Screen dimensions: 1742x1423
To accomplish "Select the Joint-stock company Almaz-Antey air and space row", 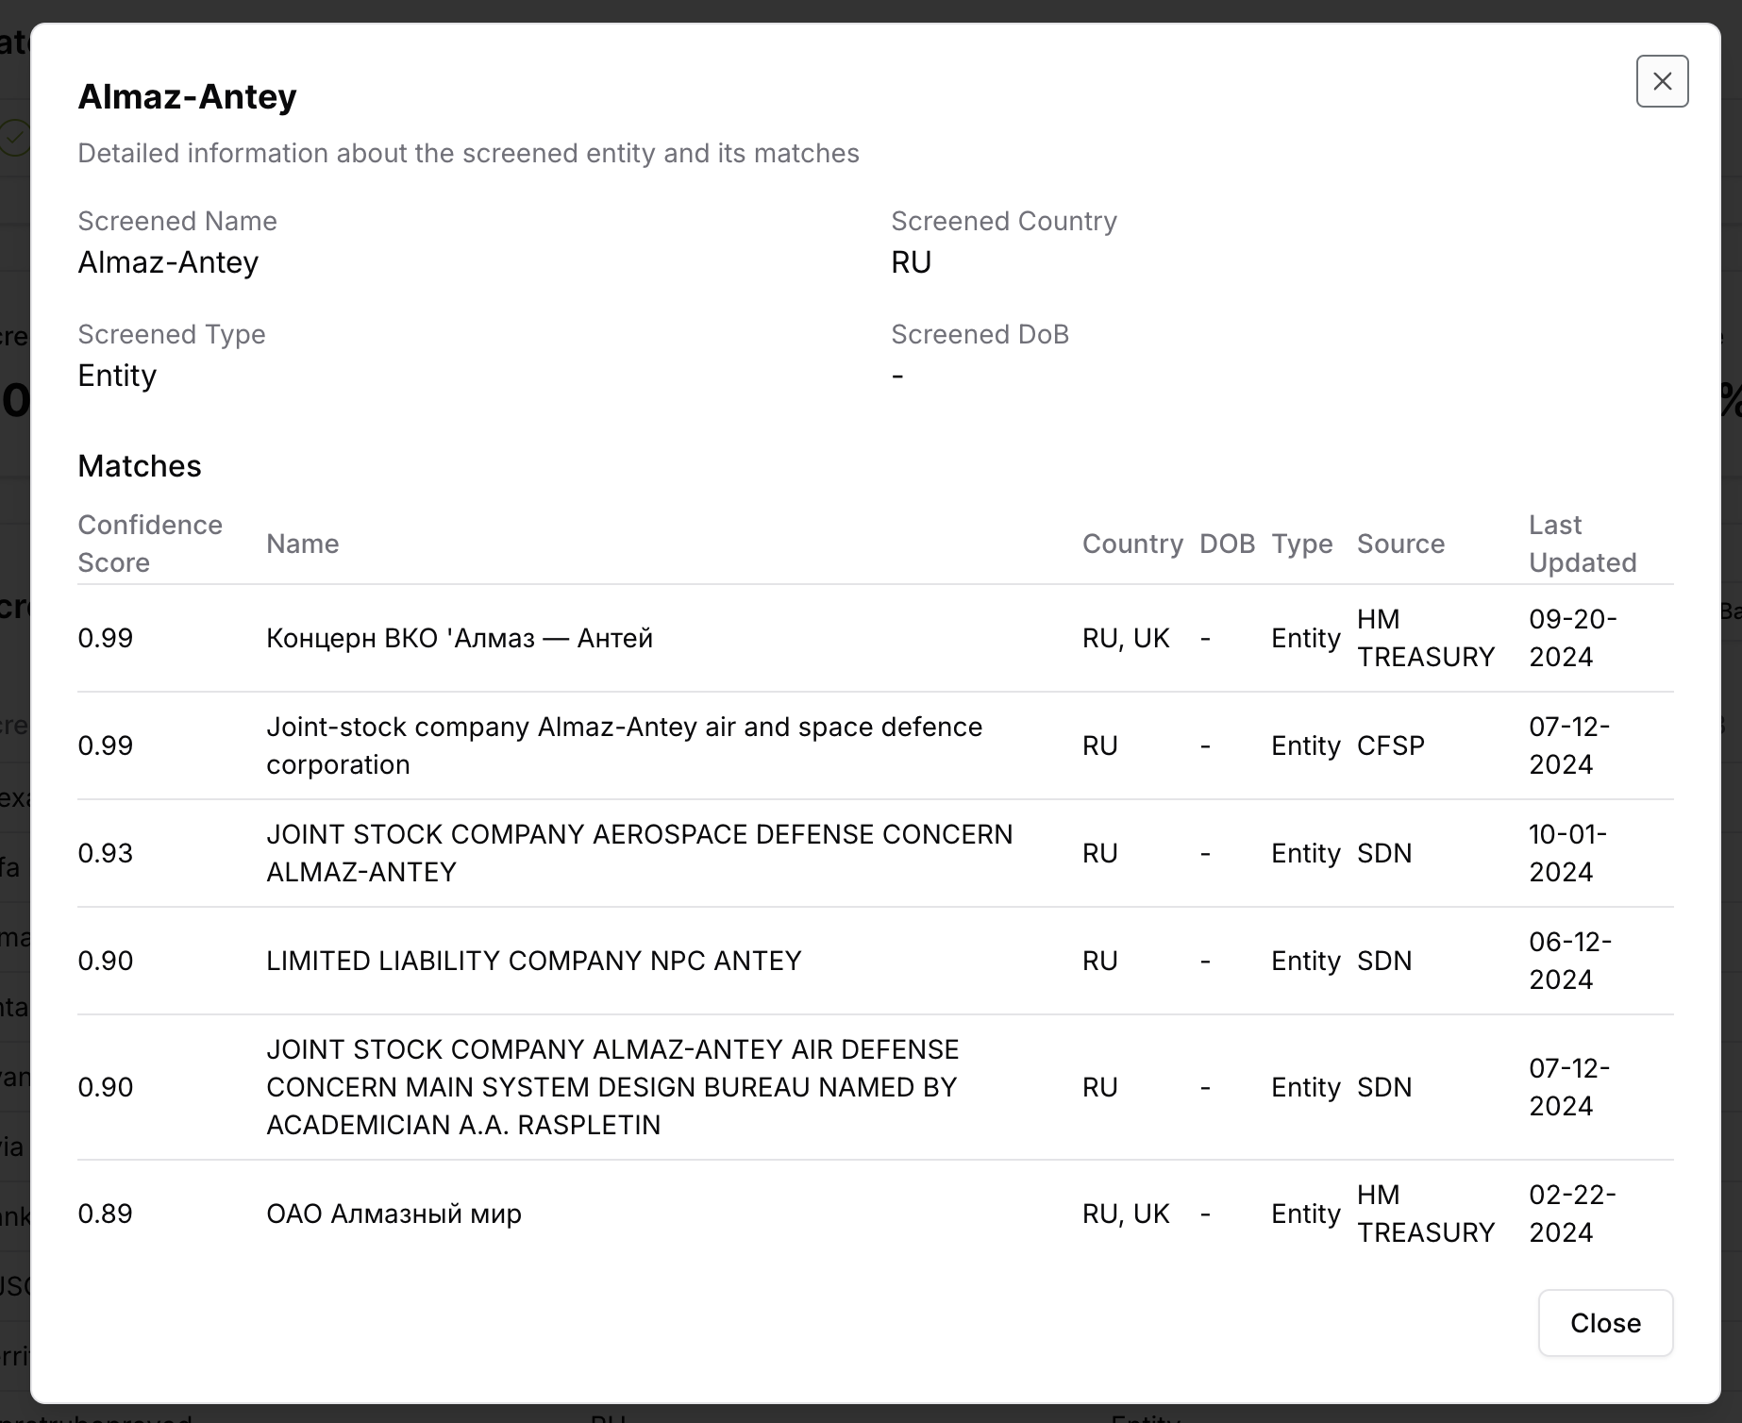I will click(876, 745).
